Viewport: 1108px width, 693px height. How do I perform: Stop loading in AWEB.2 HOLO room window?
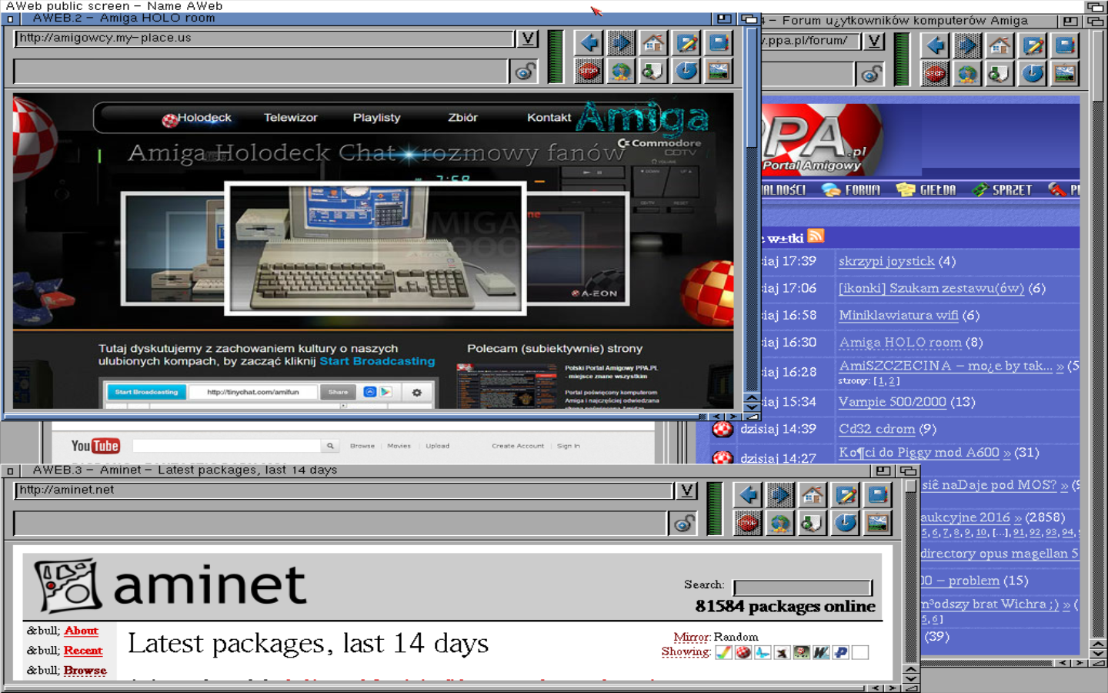click(589, 72)
